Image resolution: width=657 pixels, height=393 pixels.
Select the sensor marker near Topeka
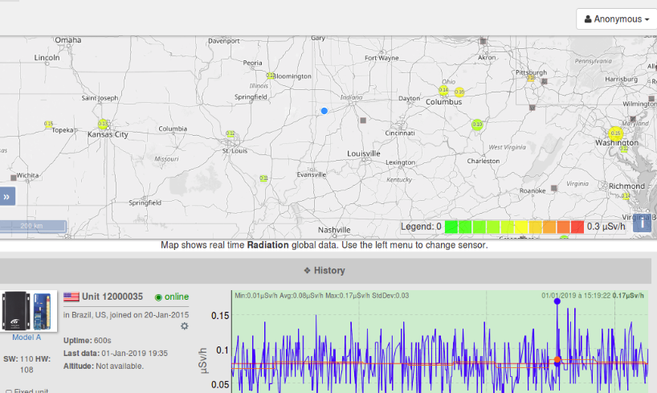(x=49, y=125)
